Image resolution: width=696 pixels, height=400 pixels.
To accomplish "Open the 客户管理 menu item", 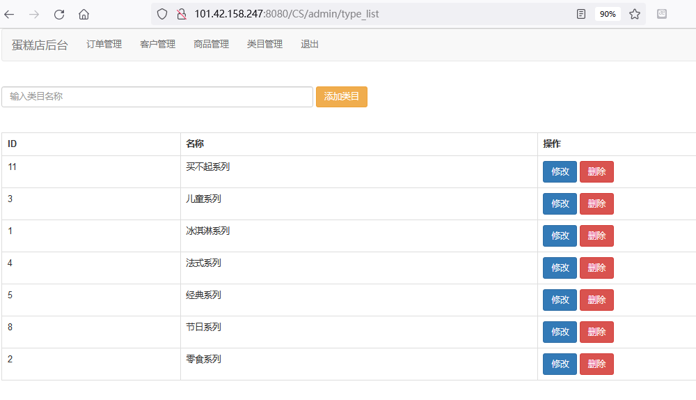I will tap(157, 44).
